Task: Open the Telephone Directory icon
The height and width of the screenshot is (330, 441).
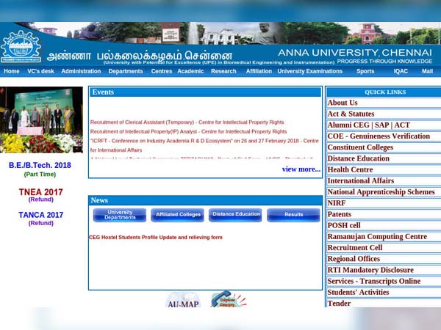Action: 228,299
